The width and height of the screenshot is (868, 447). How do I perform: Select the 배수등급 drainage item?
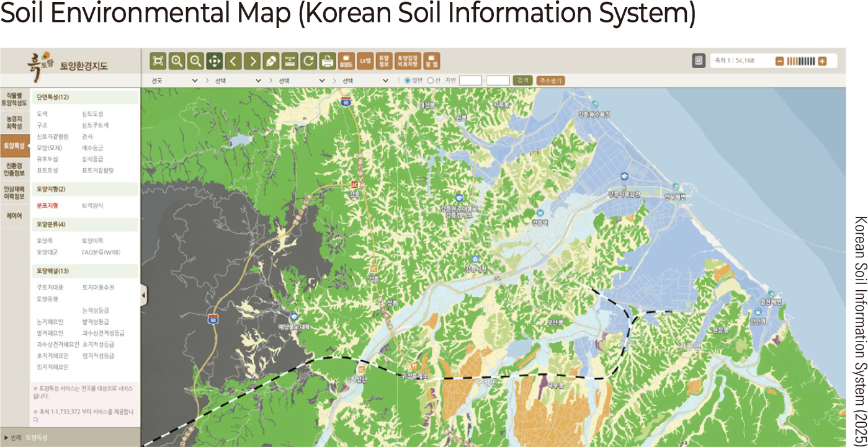[x=92, y=148]
